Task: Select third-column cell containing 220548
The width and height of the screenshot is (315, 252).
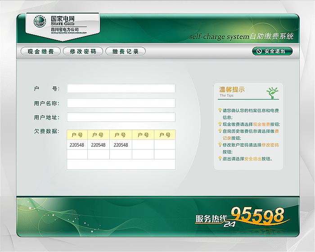Action: point(121,145)
